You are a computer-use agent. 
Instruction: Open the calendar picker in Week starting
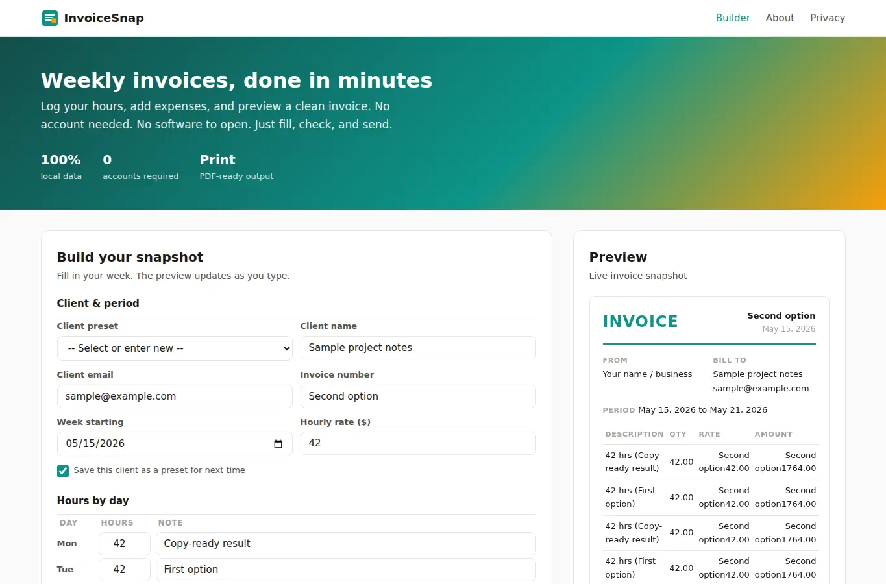[278, 444]
